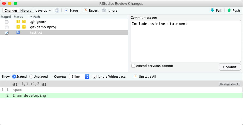The height and width of the screenshot is (125, 243).
Task: Click the blue Pull arrow icon
Action: coord(212,10)
